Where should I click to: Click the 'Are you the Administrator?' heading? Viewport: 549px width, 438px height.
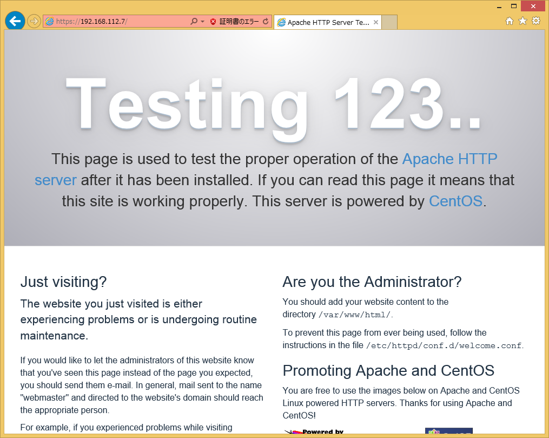[372, 282]
